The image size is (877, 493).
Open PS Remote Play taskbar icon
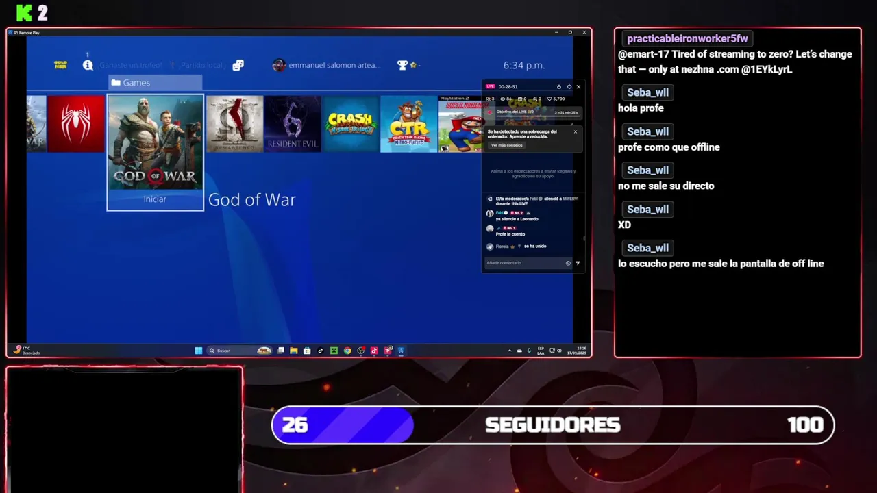point(401,351)
